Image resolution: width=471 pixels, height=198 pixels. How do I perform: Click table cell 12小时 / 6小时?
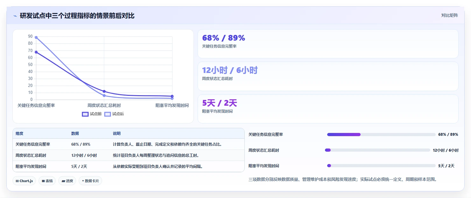coord(84,155)
